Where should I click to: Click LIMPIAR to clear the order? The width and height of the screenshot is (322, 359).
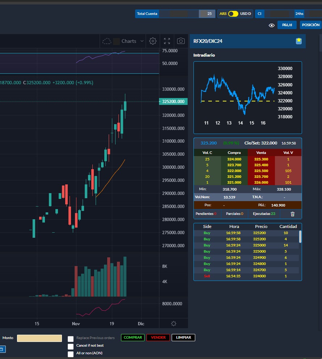point(184,338)
